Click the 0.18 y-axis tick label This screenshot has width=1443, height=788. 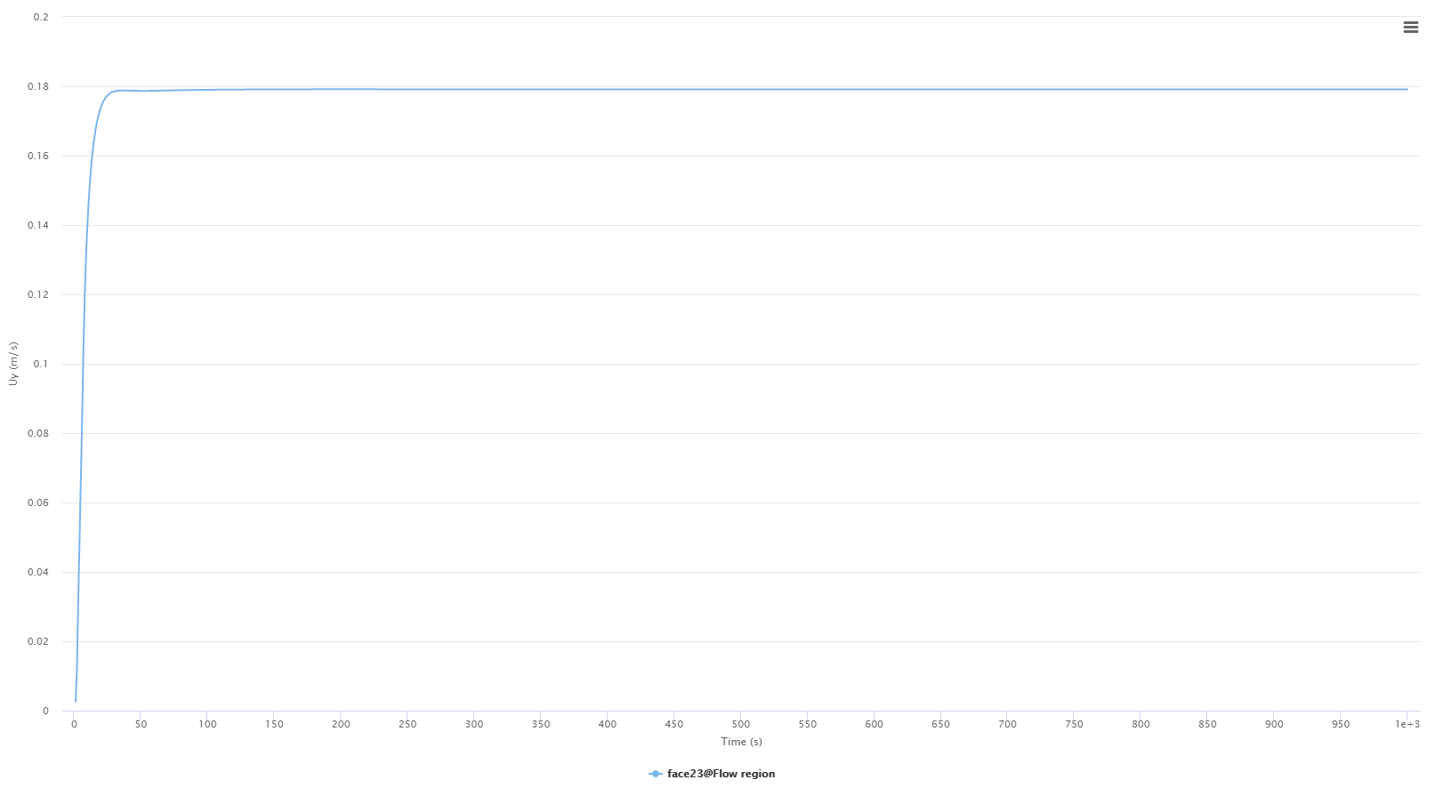(38, 87)
